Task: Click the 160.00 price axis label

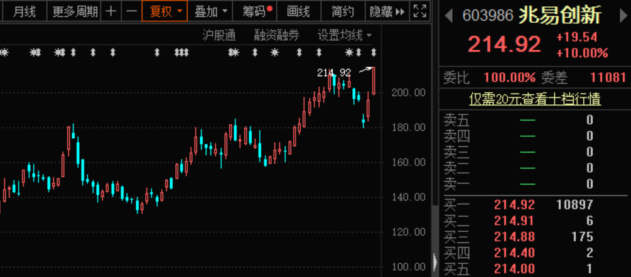Action: click(409, 162)
